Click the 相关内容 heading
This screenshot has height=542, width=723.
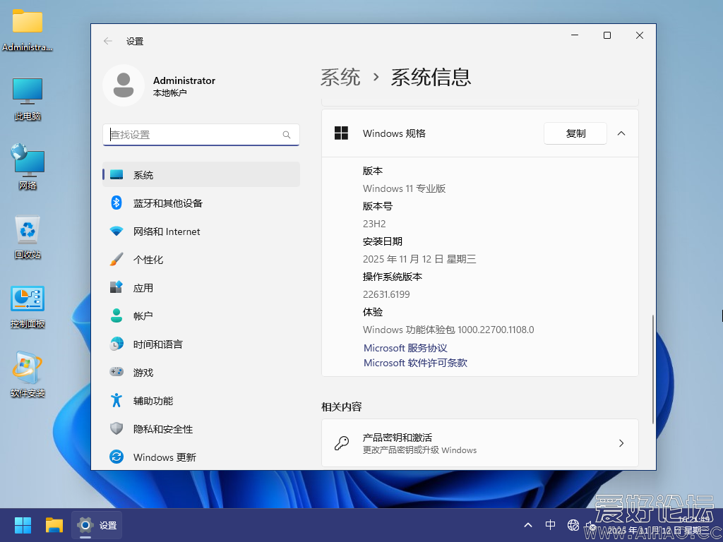pos(342,406)
